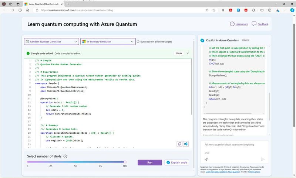This screenshot has height=178, width=296.
Task: Open browser history icon
Action: (270, 10)
